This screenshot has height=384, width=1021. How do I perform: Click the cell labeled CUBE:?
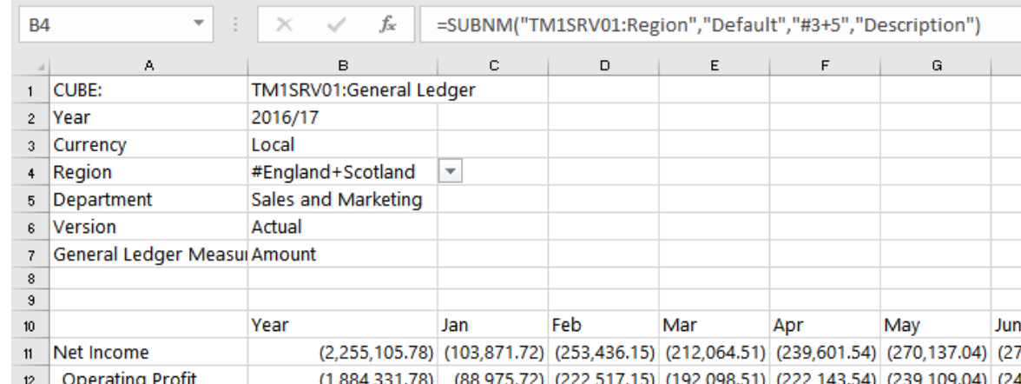149,90
